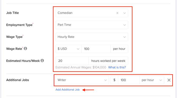Click the per hour wage unit label
Viewport: 177px width, 98px height.
point(119,49)
